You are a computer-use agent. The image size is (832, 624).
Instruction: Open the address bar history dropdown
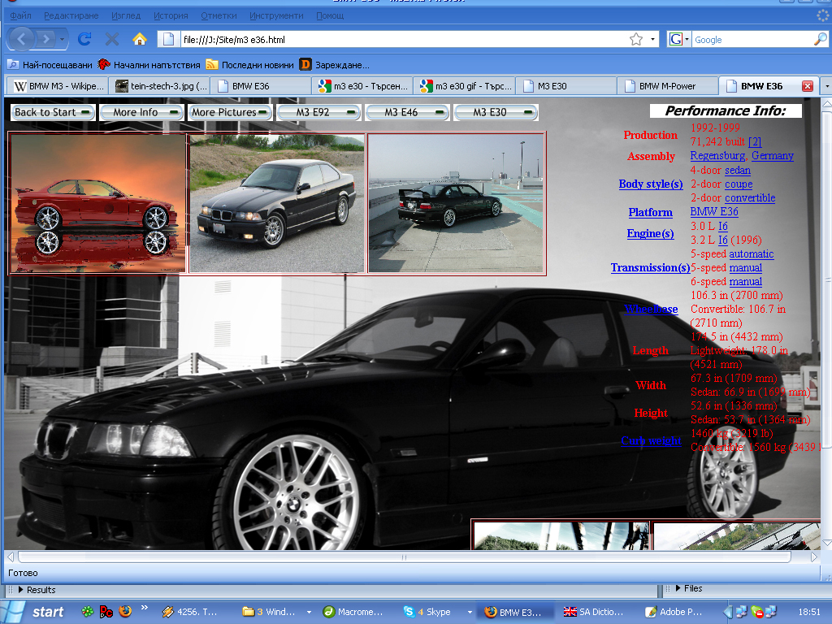click(652, 39)
